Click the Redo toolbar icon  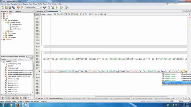[x=22, y=7]
